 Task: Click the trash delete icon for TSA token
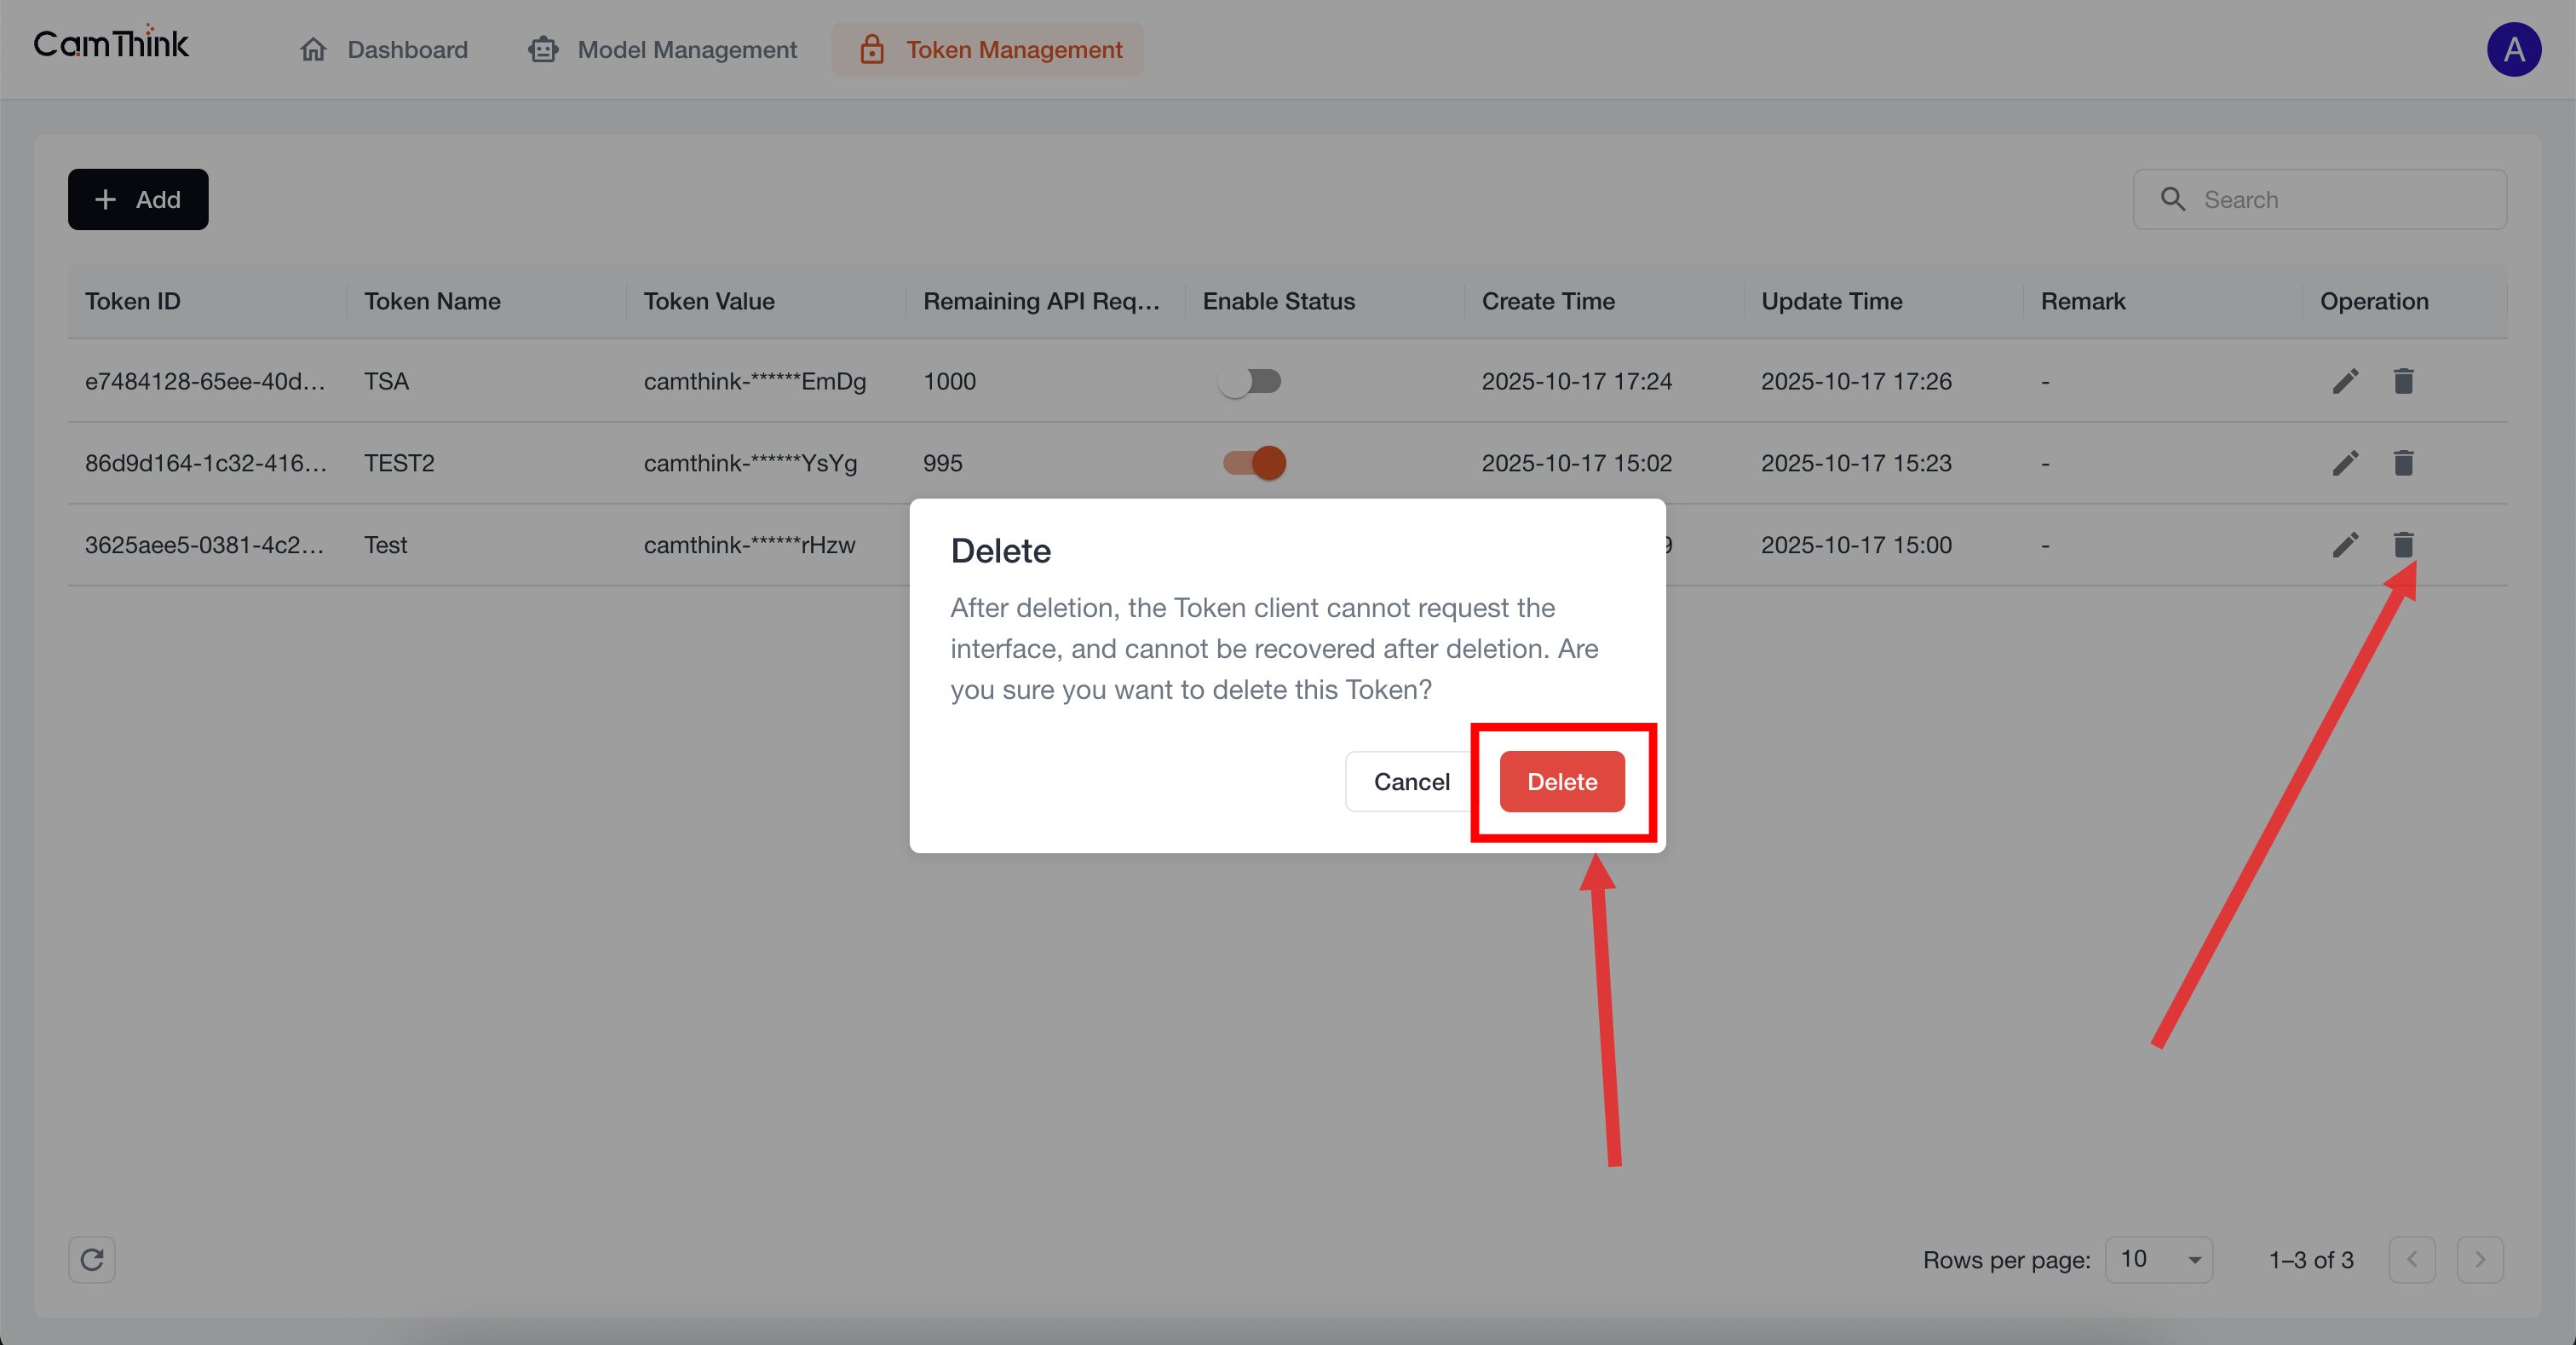click(2404, 380)
